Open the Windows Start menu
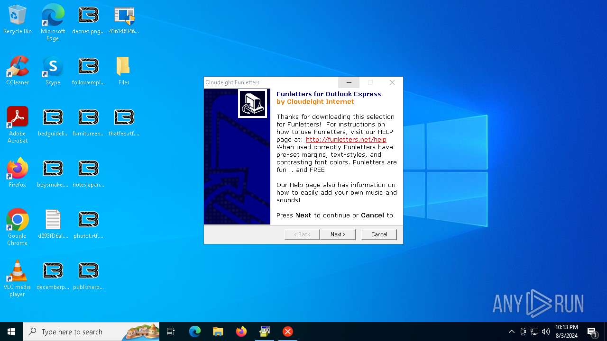Screen dimensions: 607x341 pyautogui.click(x=11, y=332)
